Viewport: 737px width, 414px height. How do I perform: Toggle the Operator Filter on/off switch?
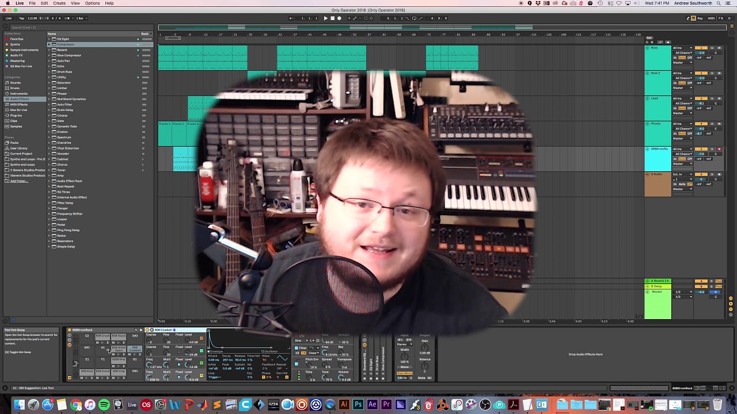297,348
